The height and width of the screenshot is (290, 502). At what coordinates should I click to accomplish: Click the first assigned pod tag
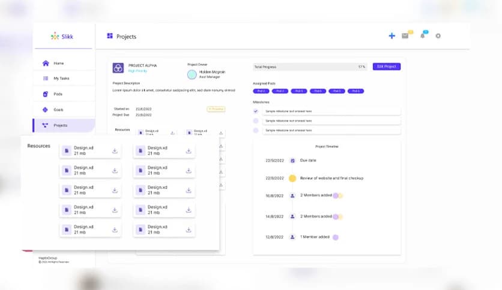[261, 91]
